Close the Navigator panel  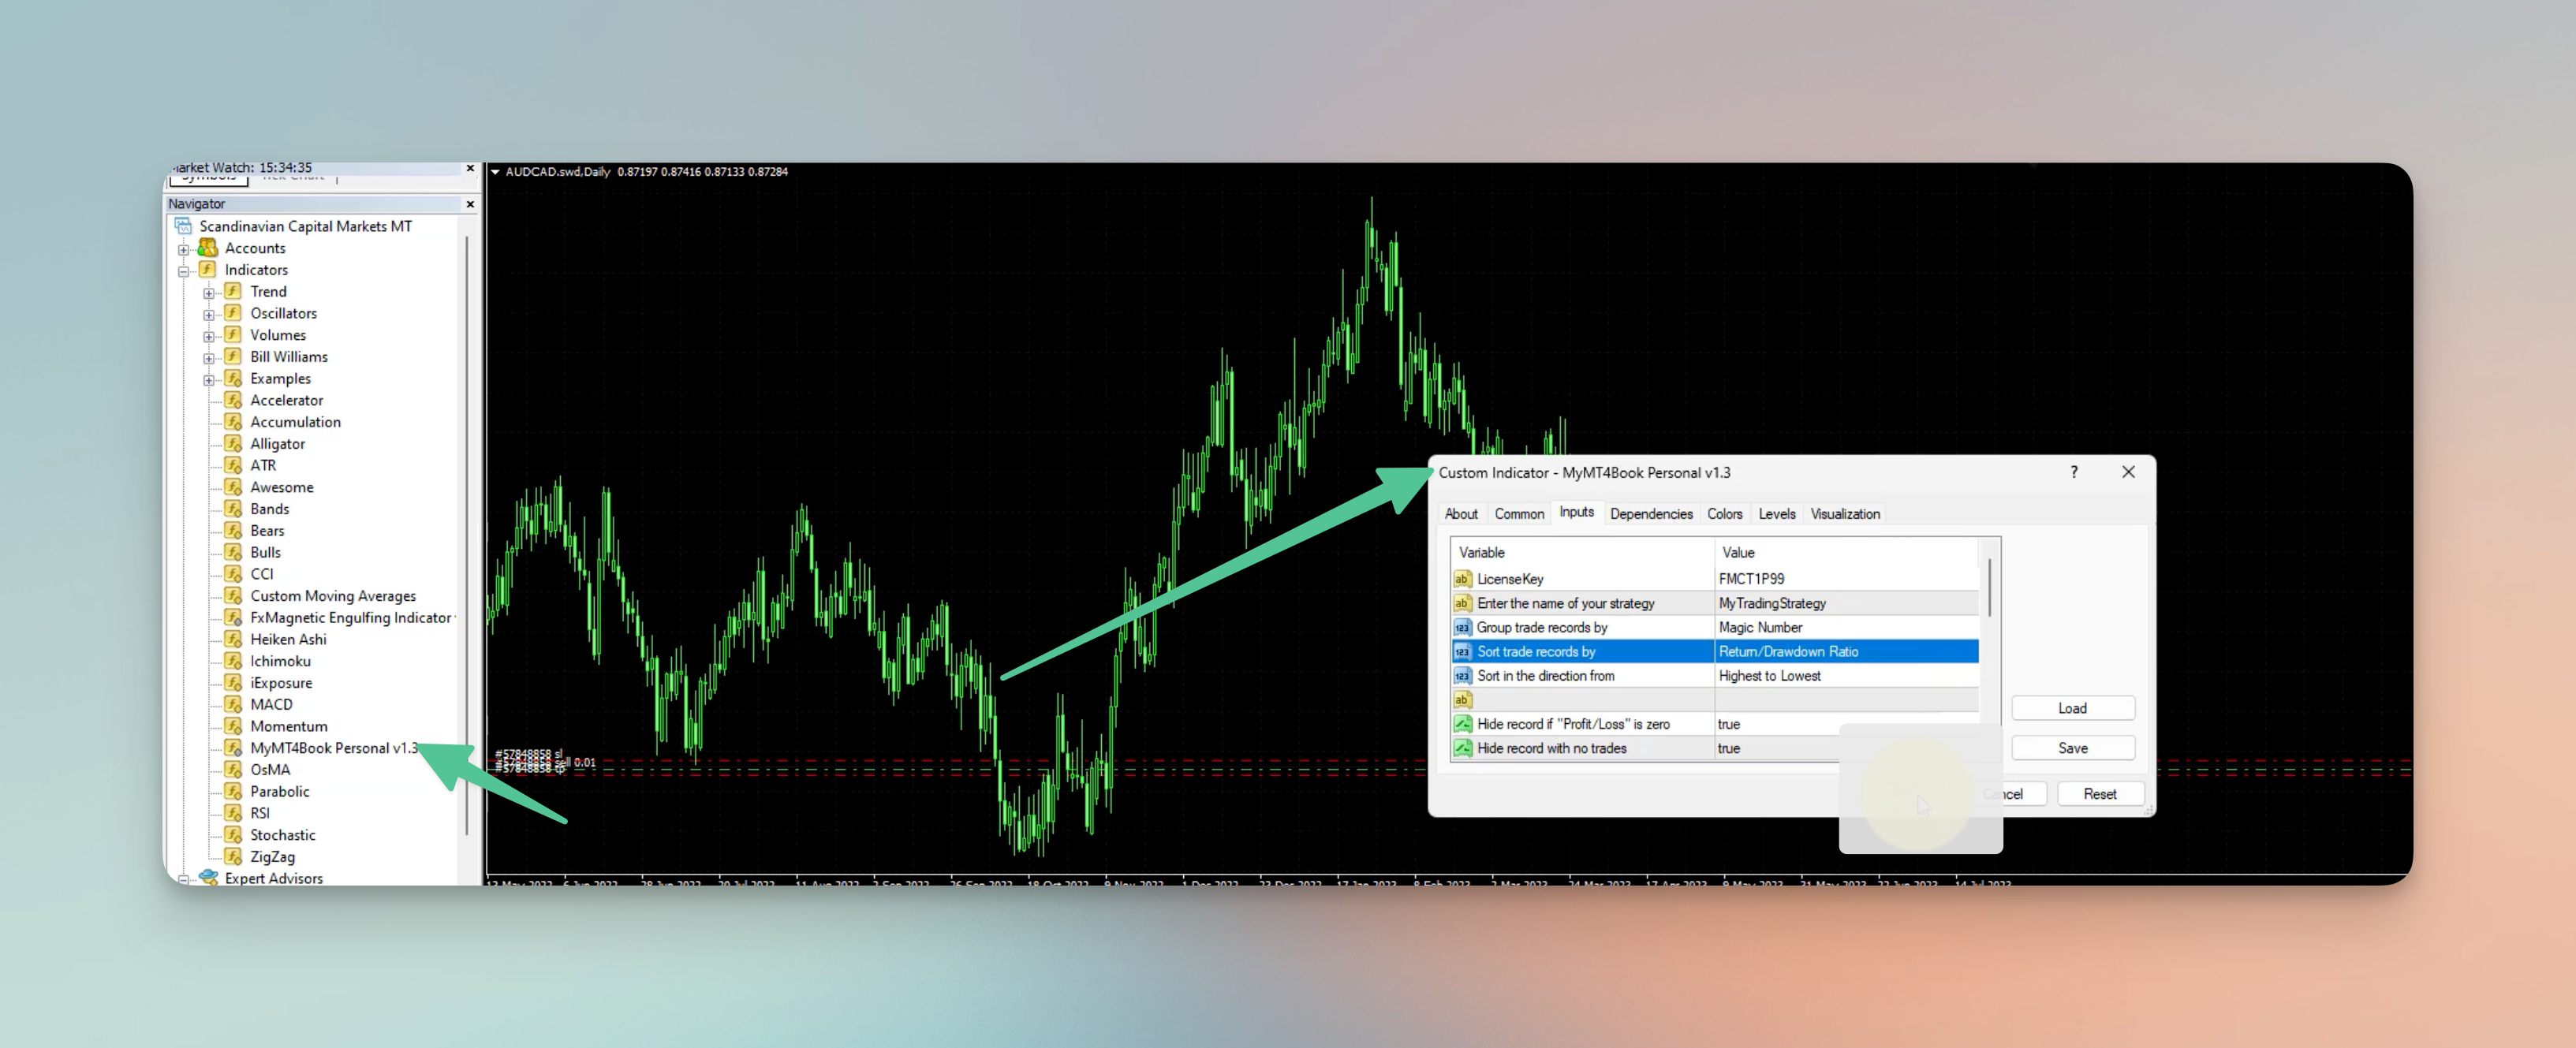(x=470, y=204)
